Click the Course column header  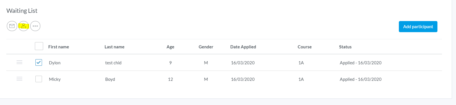pyautogui.click(x=305, y=47)
